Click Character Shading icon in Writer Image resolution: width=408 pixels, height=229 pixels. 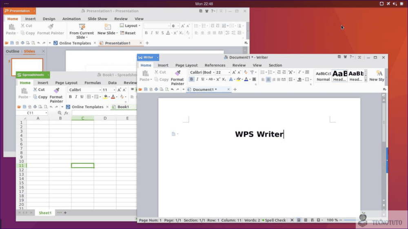point(254,79)
